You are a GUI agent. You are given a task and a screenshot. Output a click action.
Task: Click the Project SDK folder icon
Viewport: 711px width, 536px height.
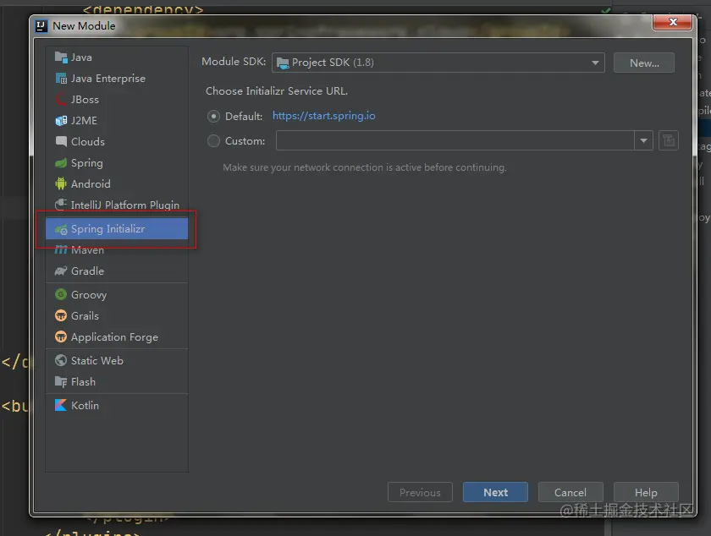tap(283, 63)
